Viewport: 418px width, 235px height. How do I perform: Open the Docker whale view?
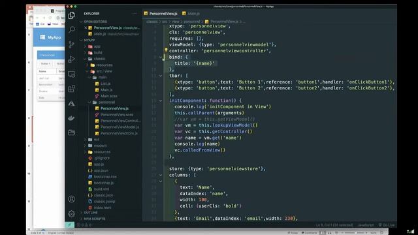(x=71, y=118)
